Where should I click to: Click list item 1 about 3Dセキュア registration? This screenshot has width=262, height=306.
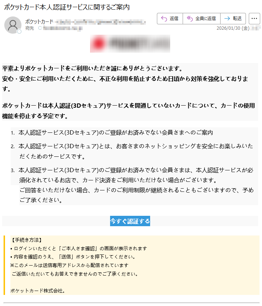tap(115, 133)
